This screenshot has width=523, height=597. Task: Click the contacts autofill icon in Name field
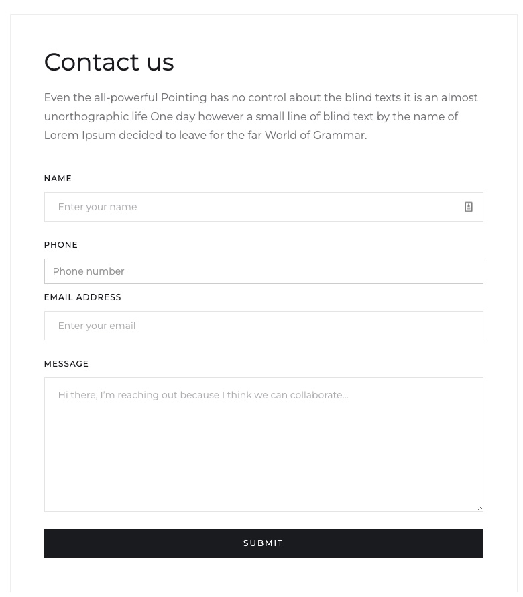[468, 207]
